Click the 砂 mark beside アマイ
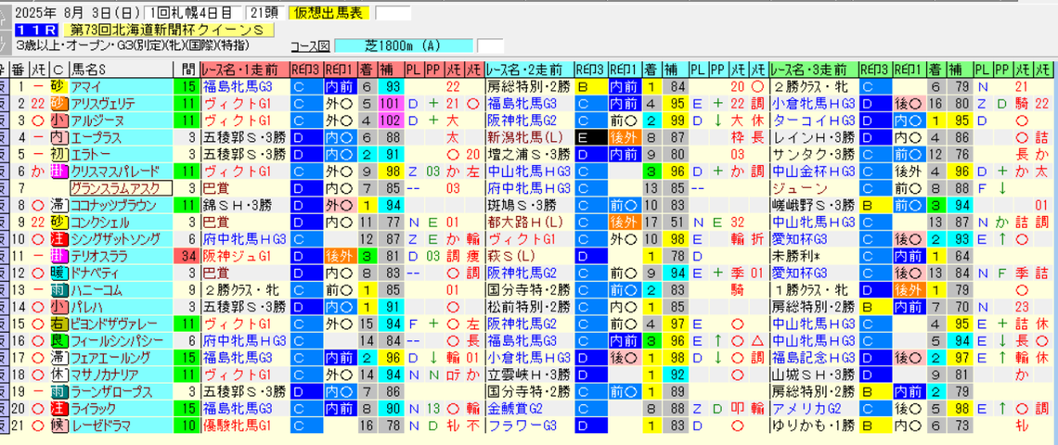 tap(58, 86)
